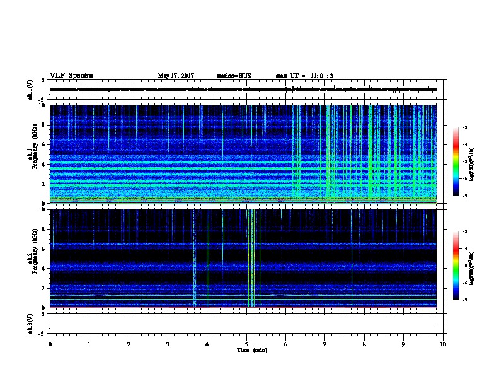Select the "start UT = 11:0 :3" text
Viewport: 499px width, 386px height.
[304, 76]
